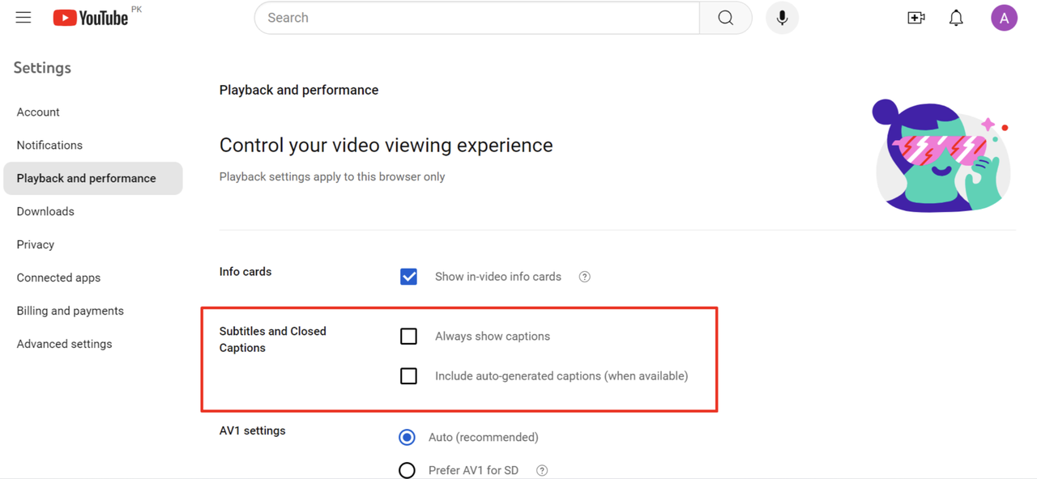This screenshot has height=479, width=1037.
Task: Open the Create video button
Action: click(x=916, y=18)
